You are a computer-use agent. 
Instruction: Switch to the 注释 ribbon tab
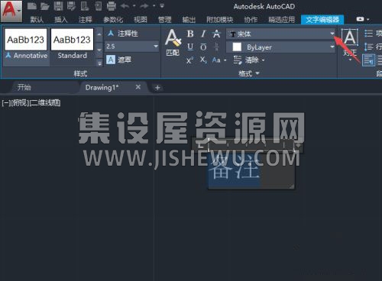85,20
